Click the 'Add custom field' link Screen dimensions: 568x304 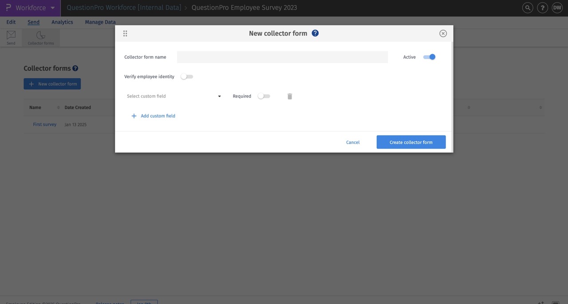click(154, 115)
